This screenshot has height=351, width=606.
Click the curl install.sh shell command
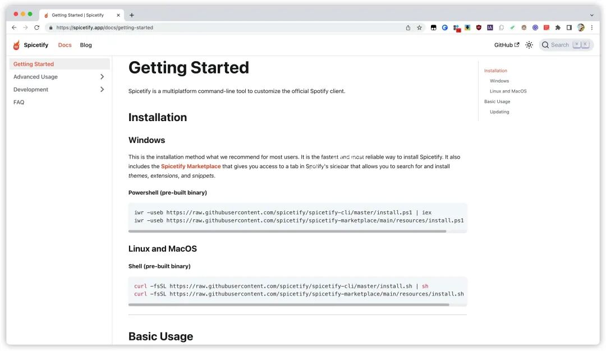point(281,286)
